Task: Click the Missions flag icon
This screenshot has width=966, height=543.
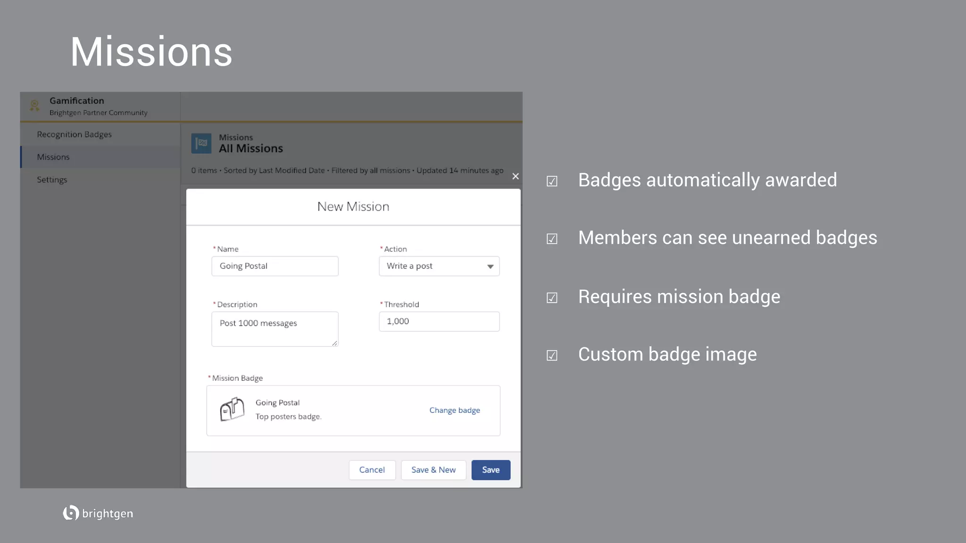Action: (201, 143)
